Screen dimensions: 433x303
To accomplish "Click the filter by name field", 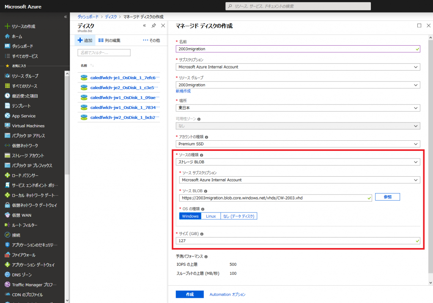I will [x=104, y=53].
